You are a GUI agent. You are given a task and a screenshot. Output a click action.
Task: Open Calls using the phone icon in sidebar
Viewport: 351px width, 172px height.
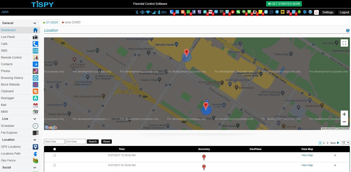click(x=35, y=44)
